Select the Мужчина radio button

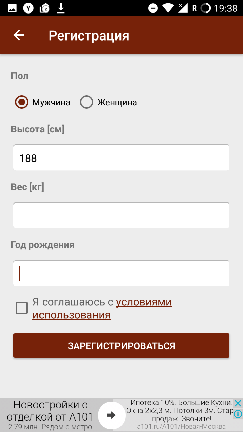point(22,102)
